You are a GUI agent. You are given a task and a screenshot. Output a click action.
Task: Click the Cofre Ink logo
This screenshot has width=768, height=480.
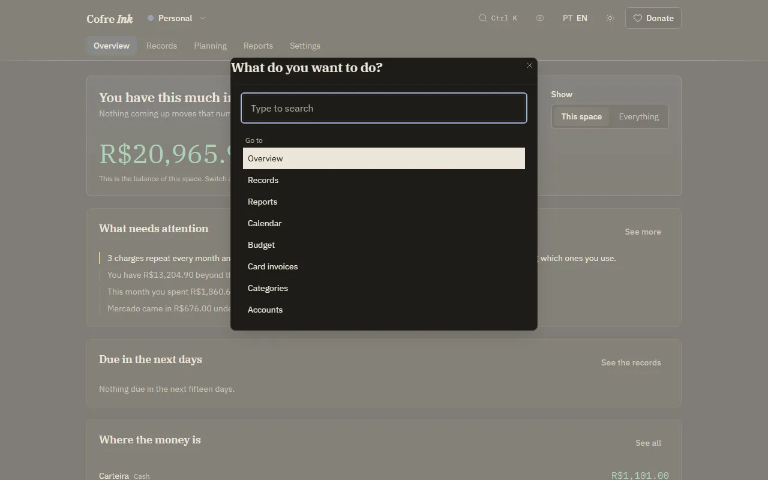[x=110, y=19]
